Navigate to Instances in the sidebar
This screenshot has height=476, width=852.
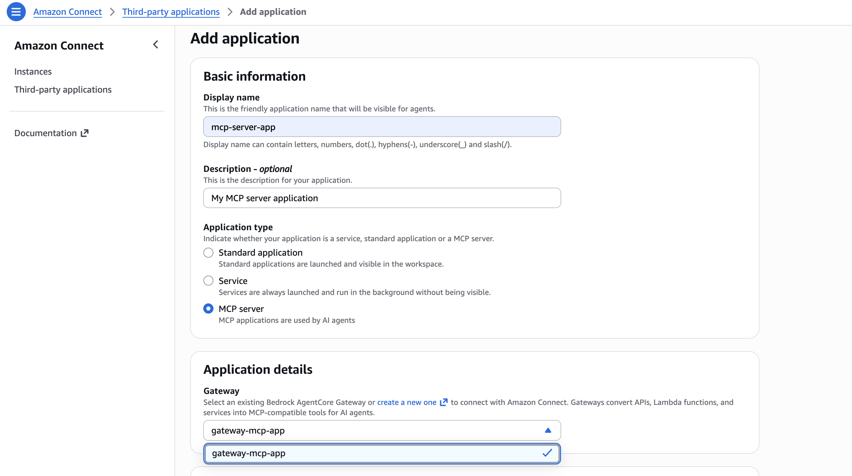coord(33,71)
